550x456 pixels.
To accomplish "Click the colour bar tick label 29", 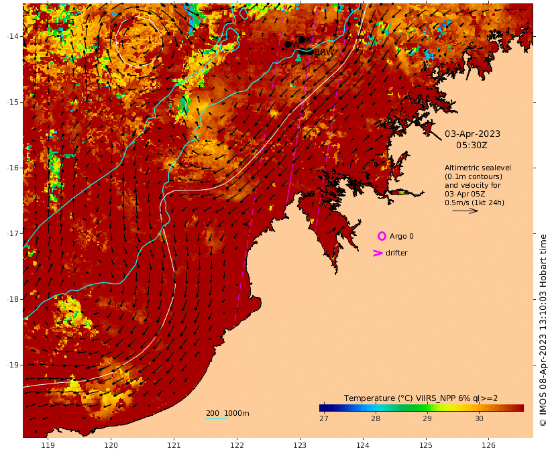I will pyautogui.click(x=427, y=418).
